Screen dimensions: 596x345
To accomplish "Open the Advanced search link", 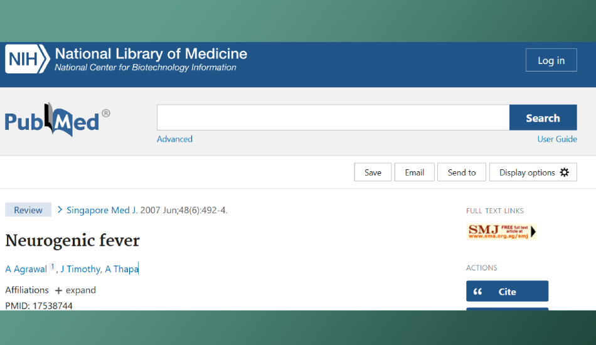I will point(174,139).
